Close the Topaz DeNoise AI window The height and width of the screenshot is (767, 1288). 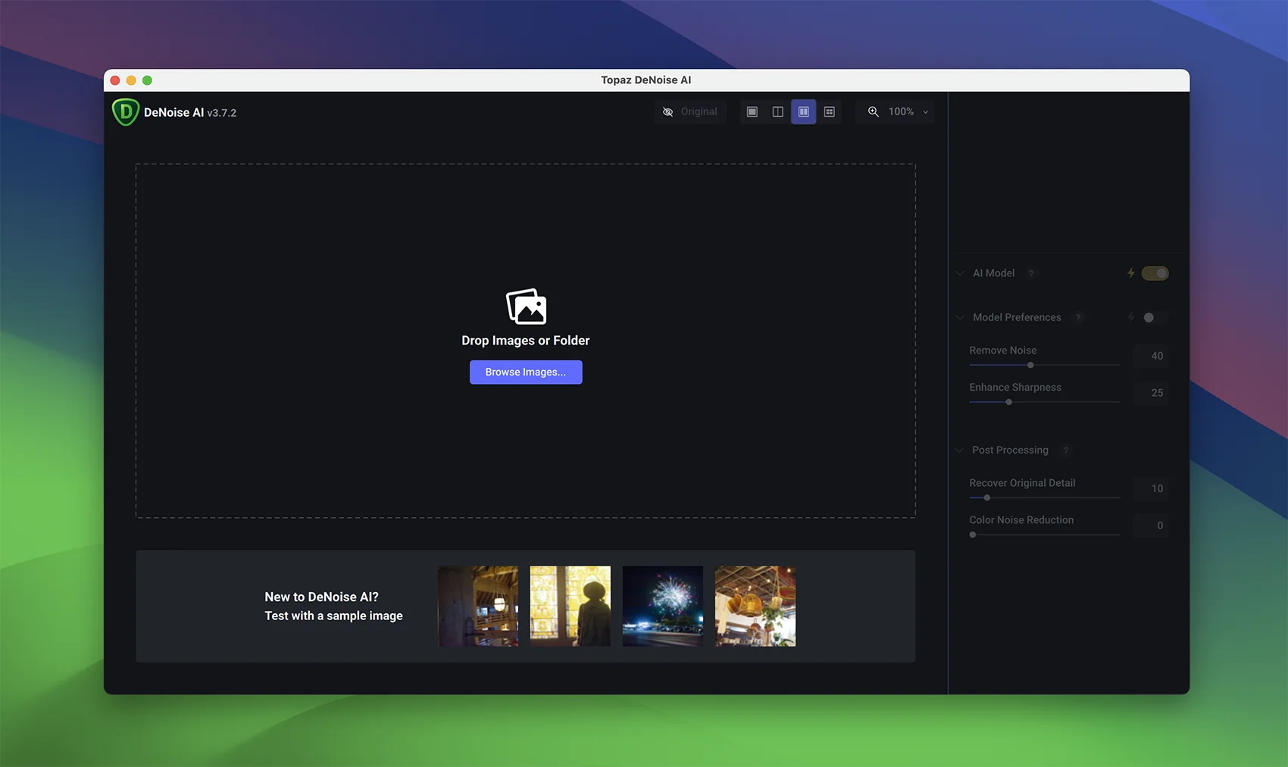coord(115,80)
